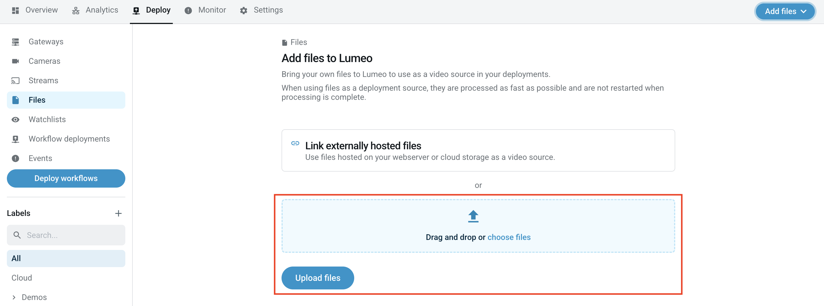Select Files in the sidebar
This screenshot has width=824, height=306.
pos(66,100)
